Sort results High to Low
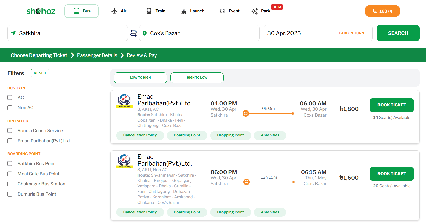The width and height of the screenshot is (426, 223). pos(197,78)
